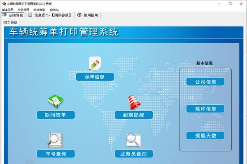The height and width of the screenshot is (164, 247).
Task: Click the magnifier list icon above 车号查询
Action: point(56,141)
